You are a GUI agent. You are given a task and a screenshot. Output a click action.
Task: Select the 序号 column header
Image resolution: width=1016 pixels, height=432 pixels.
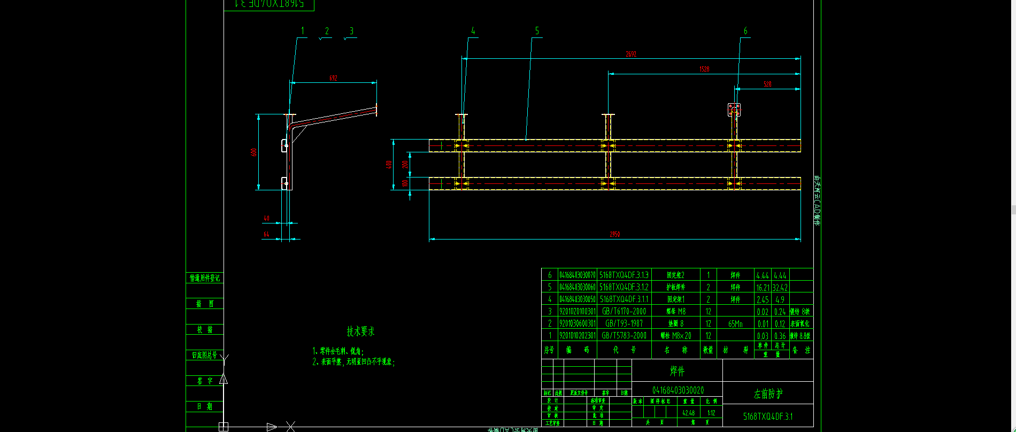click(549, 350)
